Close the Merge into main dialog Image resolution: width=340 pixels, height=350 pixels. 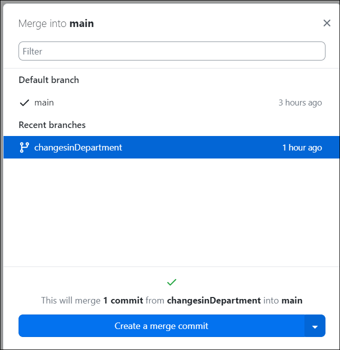327,23
